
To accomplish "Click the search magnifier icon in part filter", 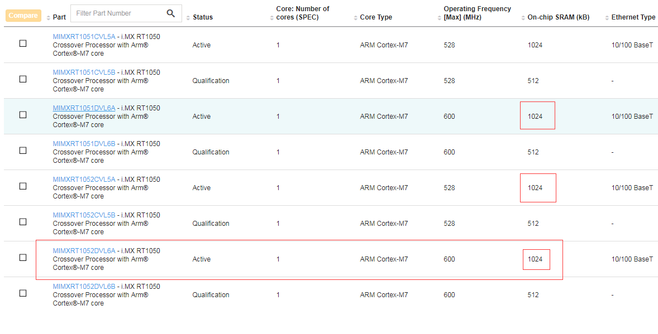I will [x=171, y=13].
